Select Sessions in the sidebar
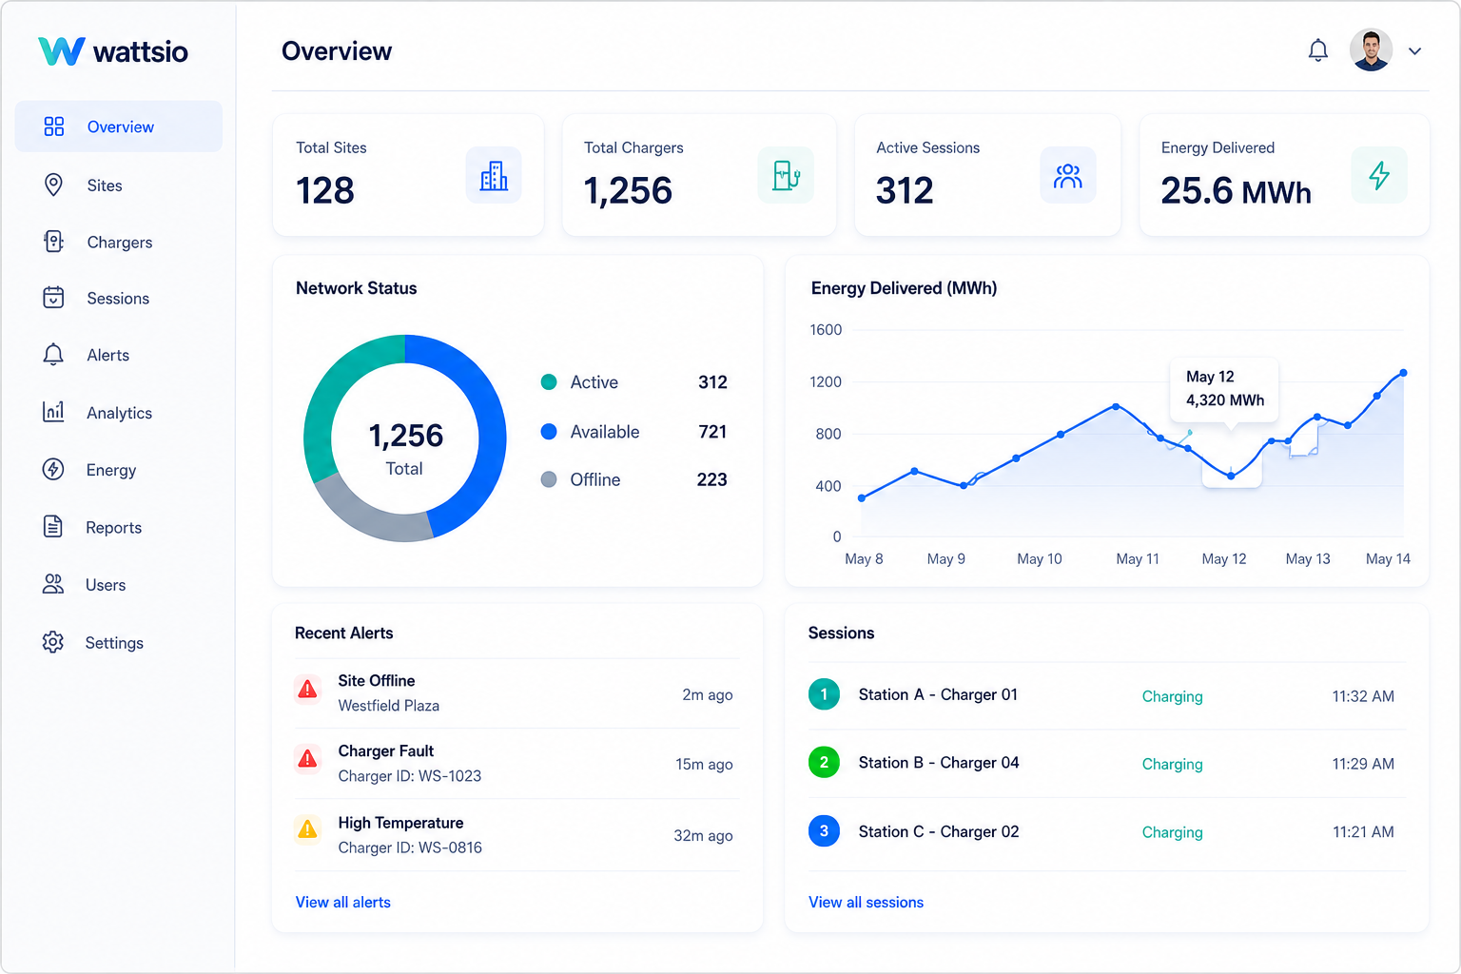1461x974 pixels. coord(119,299)
